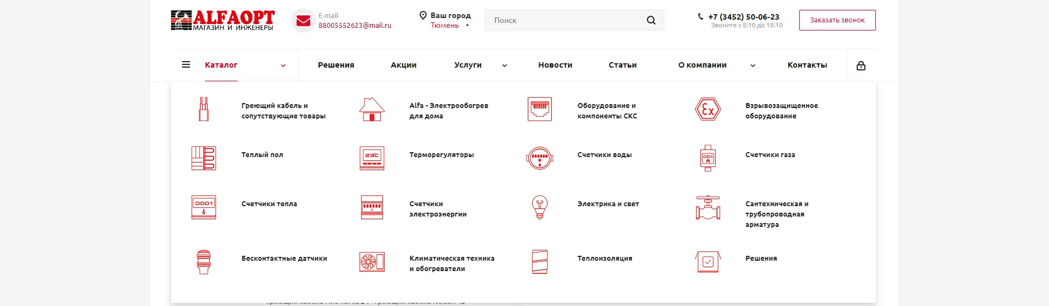Open the valve plumbing fittings icon
The height and width of the screenshot is (306, 1049).
coord(708,208)
